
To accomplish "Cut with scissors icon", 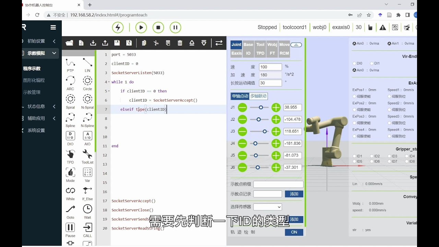I will click(156, 43).
